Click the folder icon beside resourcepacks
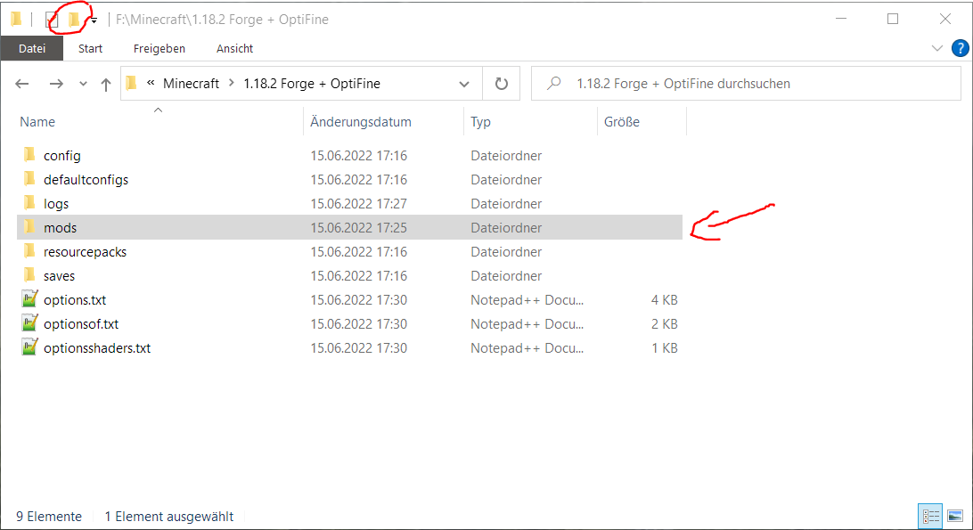 [x=29, y=250]
